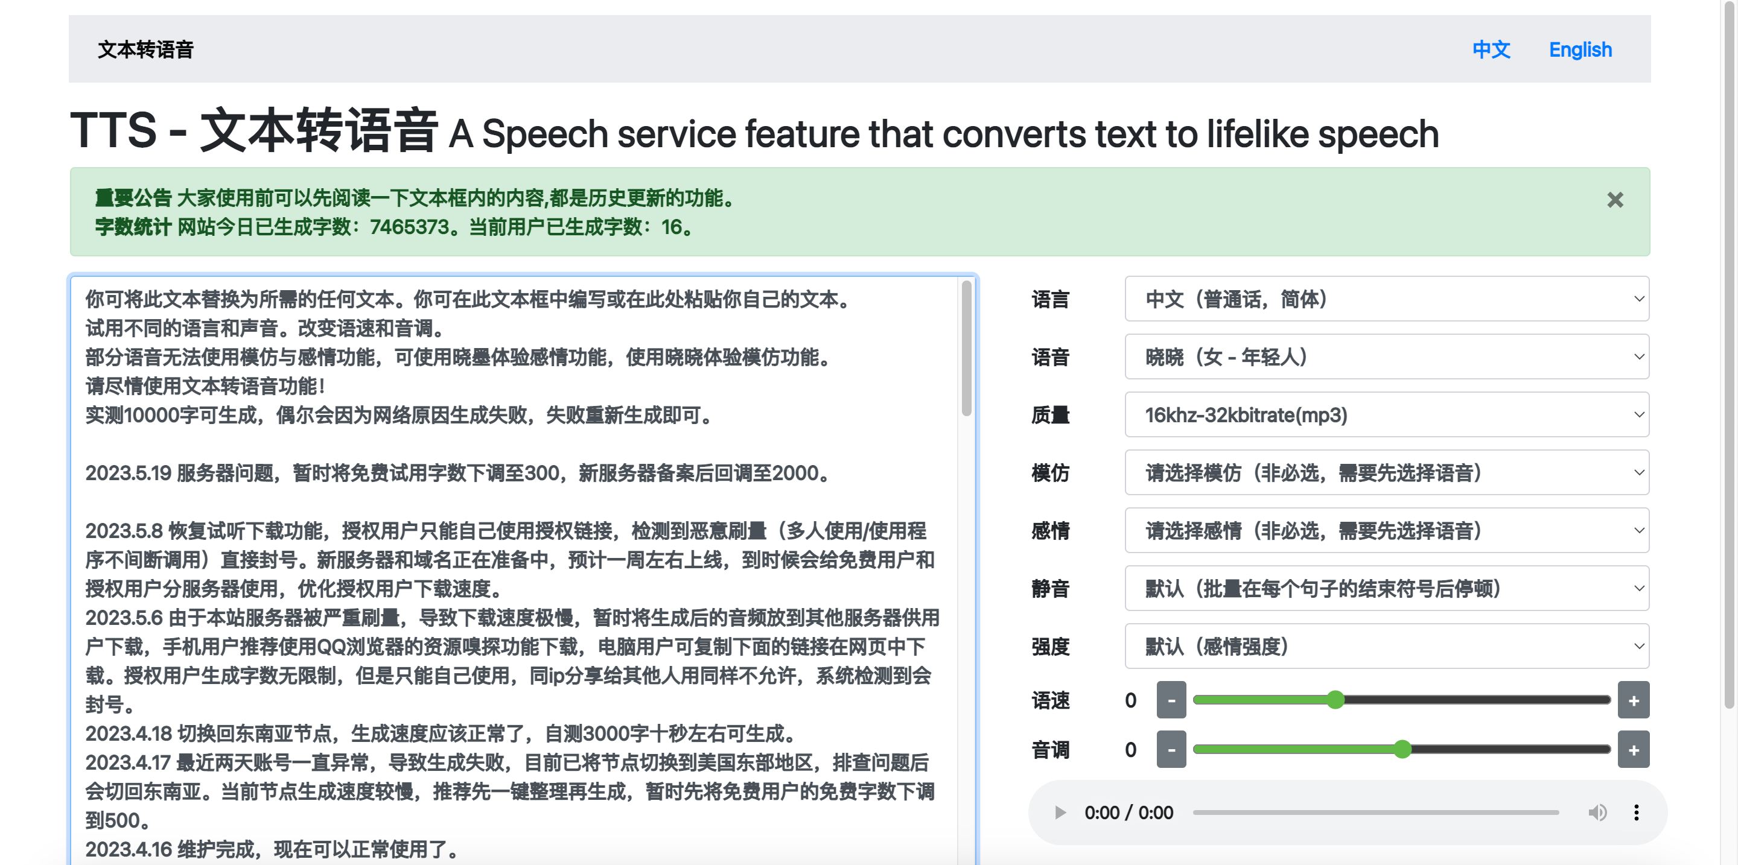Decrease 语速 with the minus button
The height and width of the screenshot is (865, 1738).
click(1171, 700)
